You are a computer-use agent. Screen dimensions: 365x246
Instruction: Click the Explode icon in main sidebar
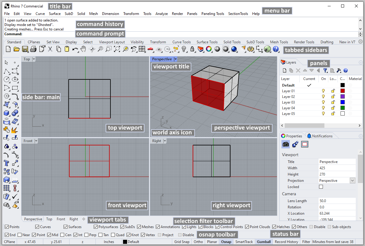click(x=15, y=130)
